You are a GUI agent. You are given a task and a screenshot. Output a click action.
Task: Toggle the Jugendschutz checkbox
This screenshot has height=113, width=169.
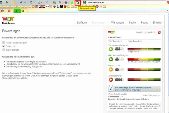(x=3, y=50)
